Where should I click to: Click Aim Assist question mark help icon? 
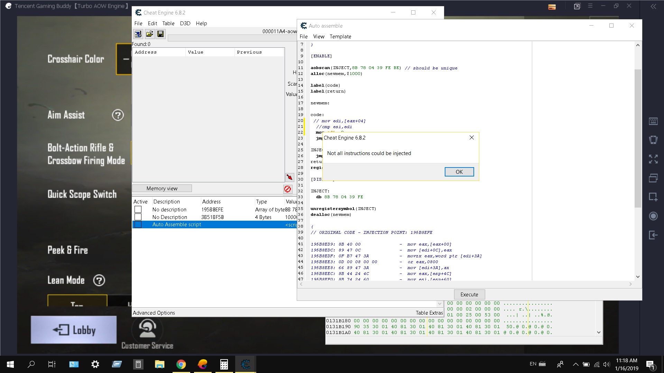118,115
